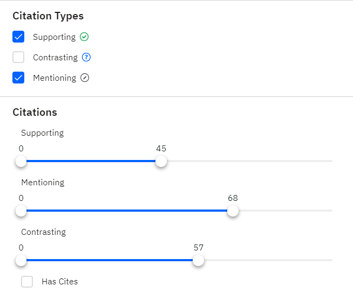
Task: Uncheck the Supporting citation type checkbox
Action: point(18,37)
